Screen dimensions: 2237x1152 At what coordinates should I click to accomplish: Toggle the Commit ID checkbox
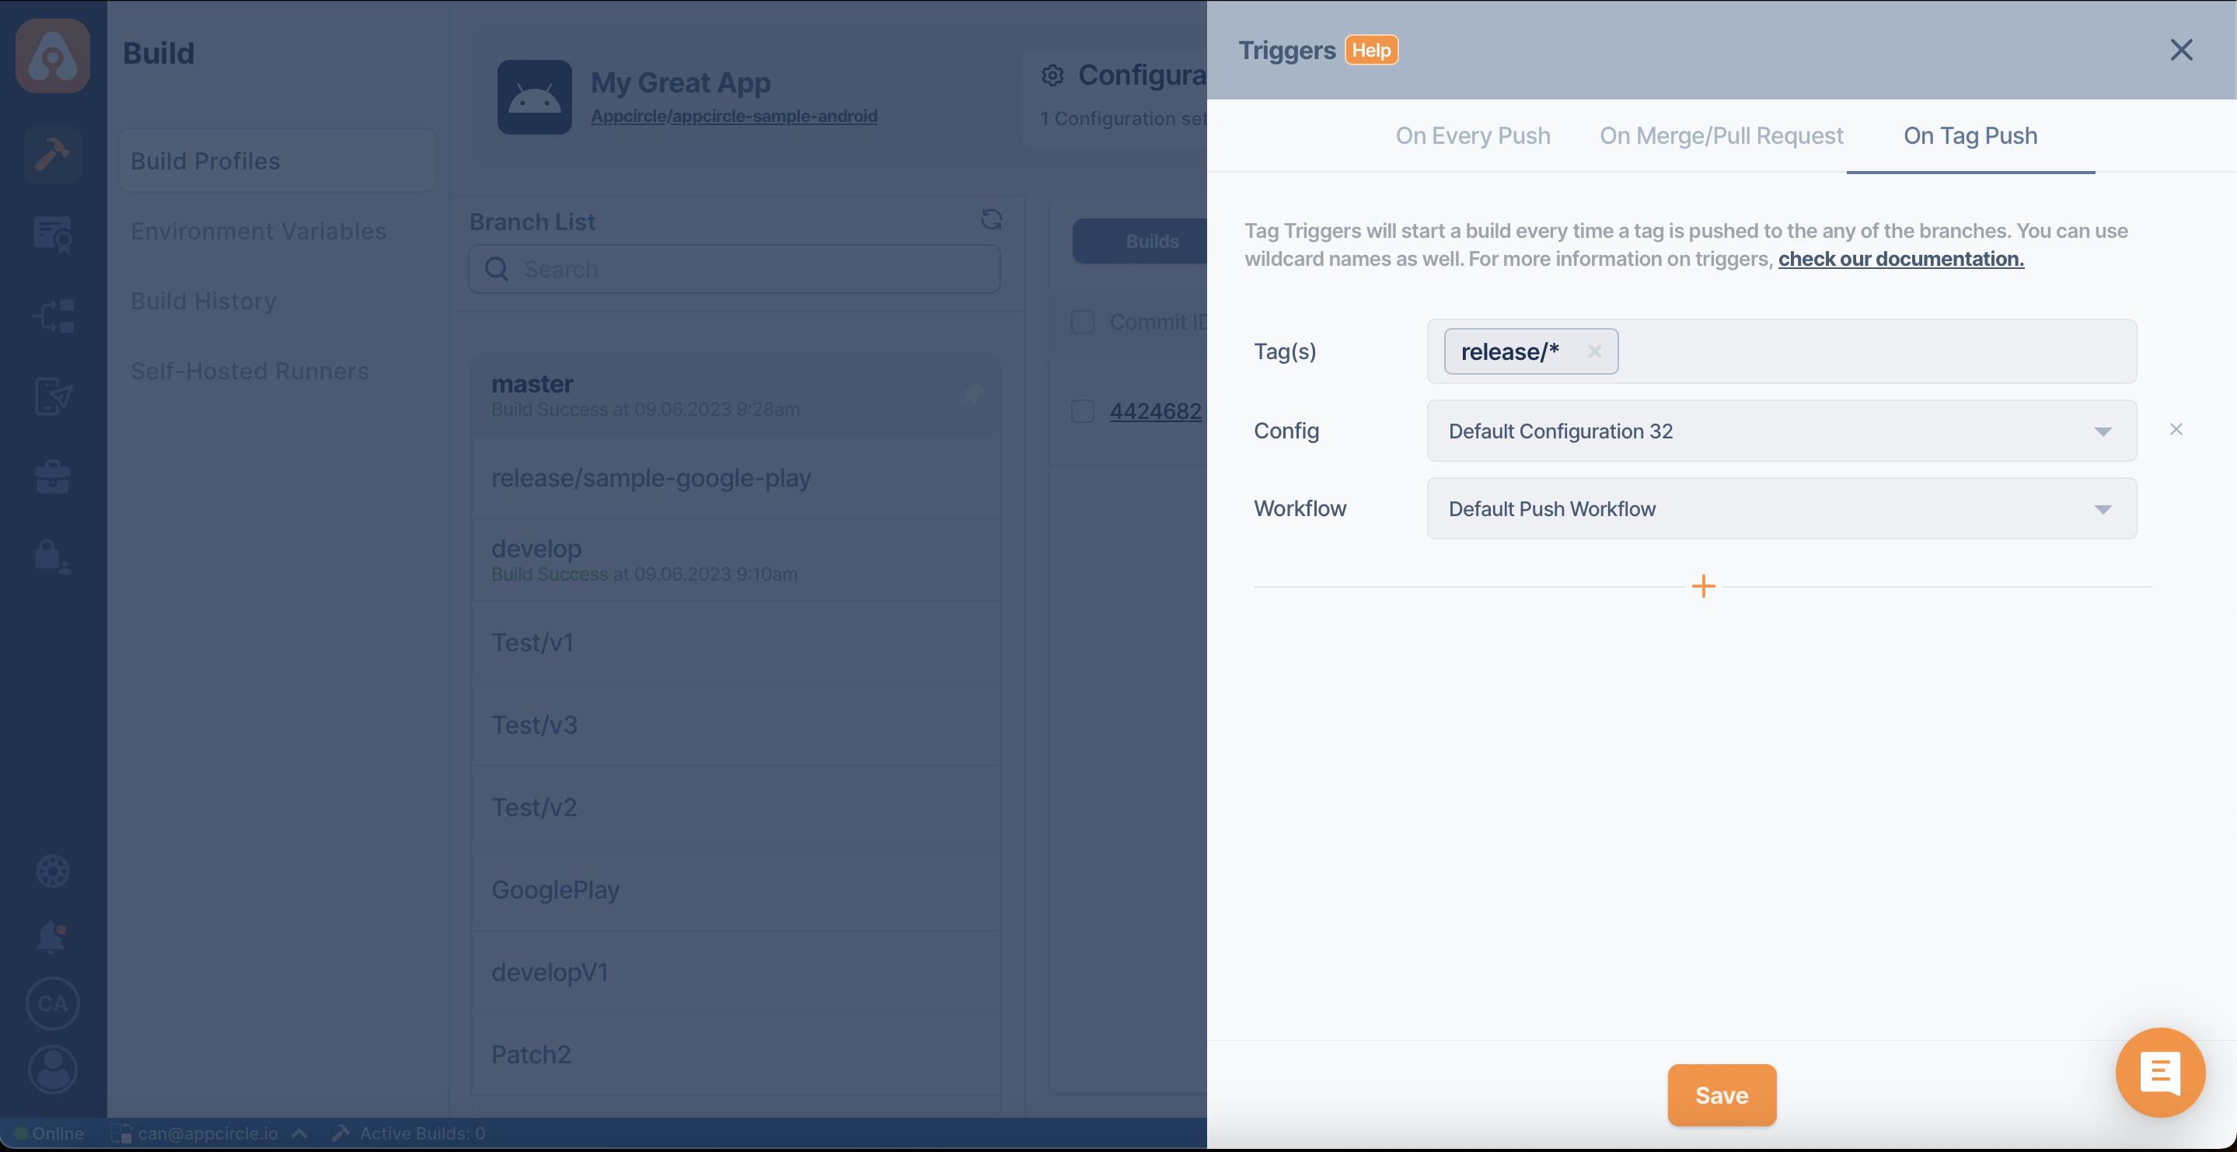(1083, 322)
